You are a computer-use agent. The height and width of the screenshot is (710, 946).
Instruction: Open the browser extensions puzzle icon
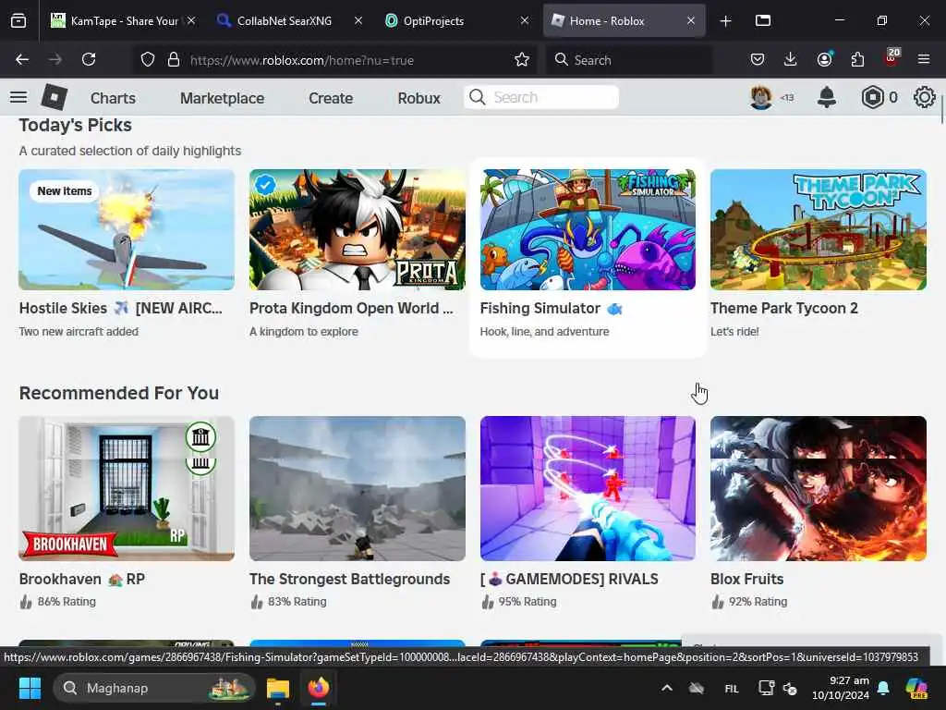click(x=857, y=59)
